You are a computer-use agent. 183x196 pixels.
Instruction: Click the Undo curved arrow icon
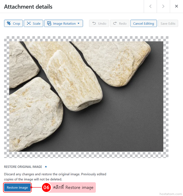94,23
